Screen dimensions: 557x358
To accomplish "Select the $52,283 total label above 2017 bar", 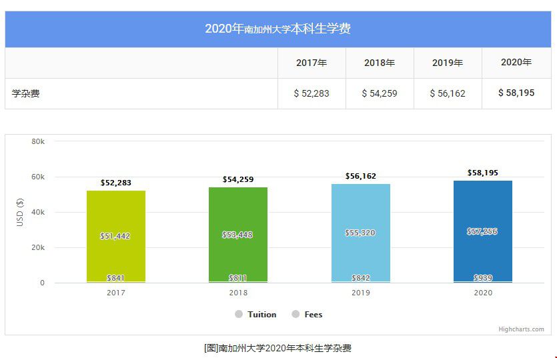I will 116,183.
